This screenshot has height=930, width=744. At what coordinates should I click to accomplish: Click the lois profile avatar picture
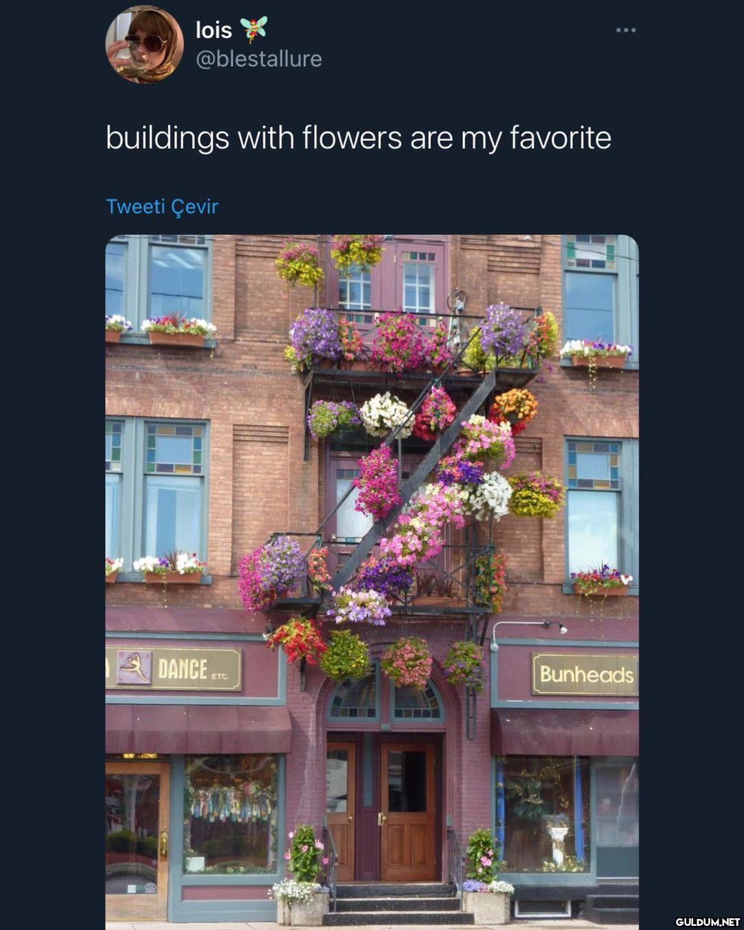click(145, 44)
